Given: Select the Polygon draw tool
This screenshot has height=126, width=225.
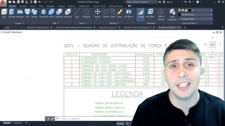Looking at the screenshot, I should (86, 13).
